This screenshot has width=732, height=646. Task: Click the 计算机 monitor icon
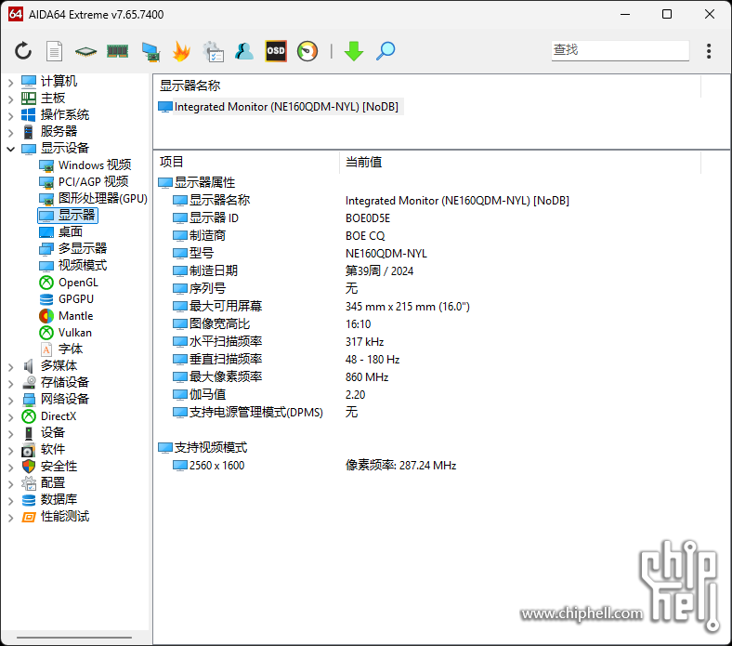point(29,82)
